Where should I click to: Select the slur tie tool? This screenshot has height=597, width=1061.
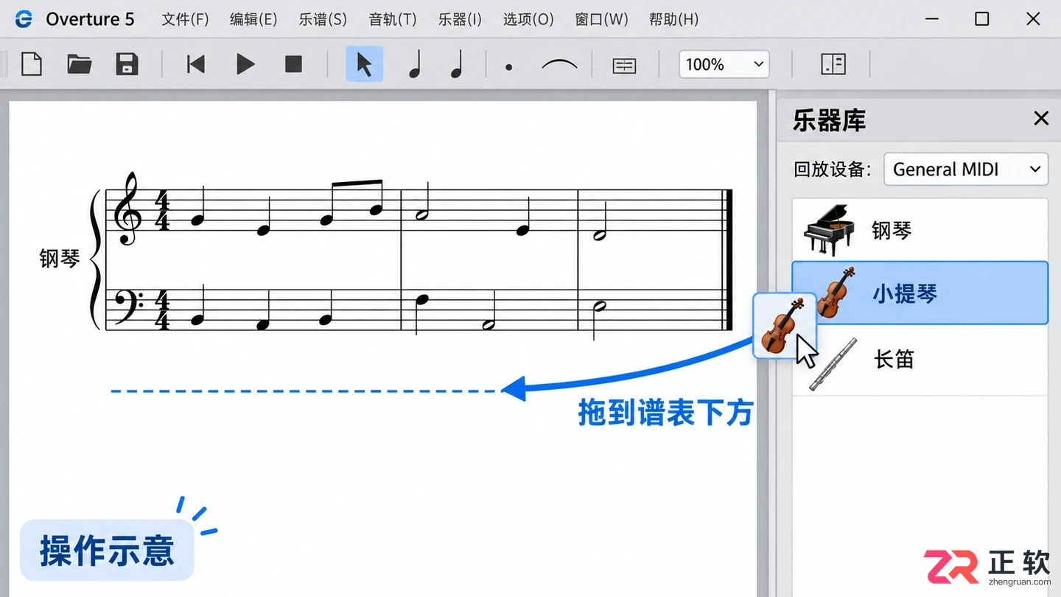pos(559,65)
